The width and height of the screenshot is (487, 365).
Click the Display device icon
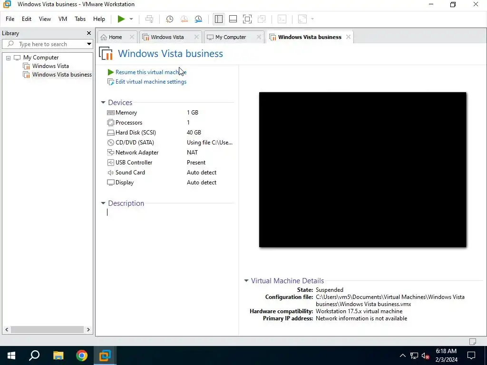(110, 182)
